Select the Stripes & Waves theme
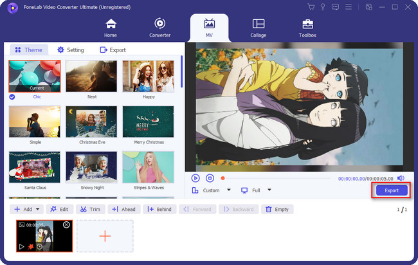The width and height of the screenshot is (418, 265). pos(148,167)
